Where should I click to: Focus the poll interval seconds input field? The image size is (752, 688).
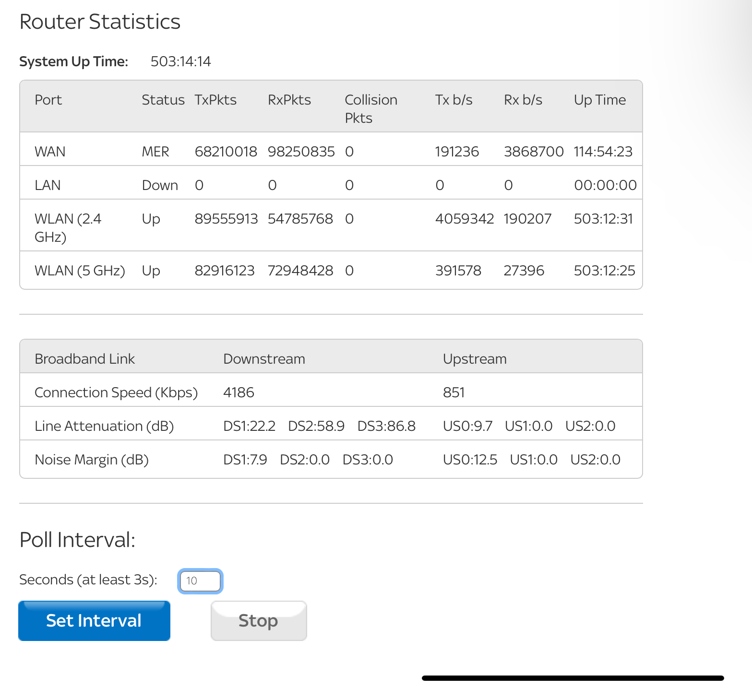coord(200,581)
